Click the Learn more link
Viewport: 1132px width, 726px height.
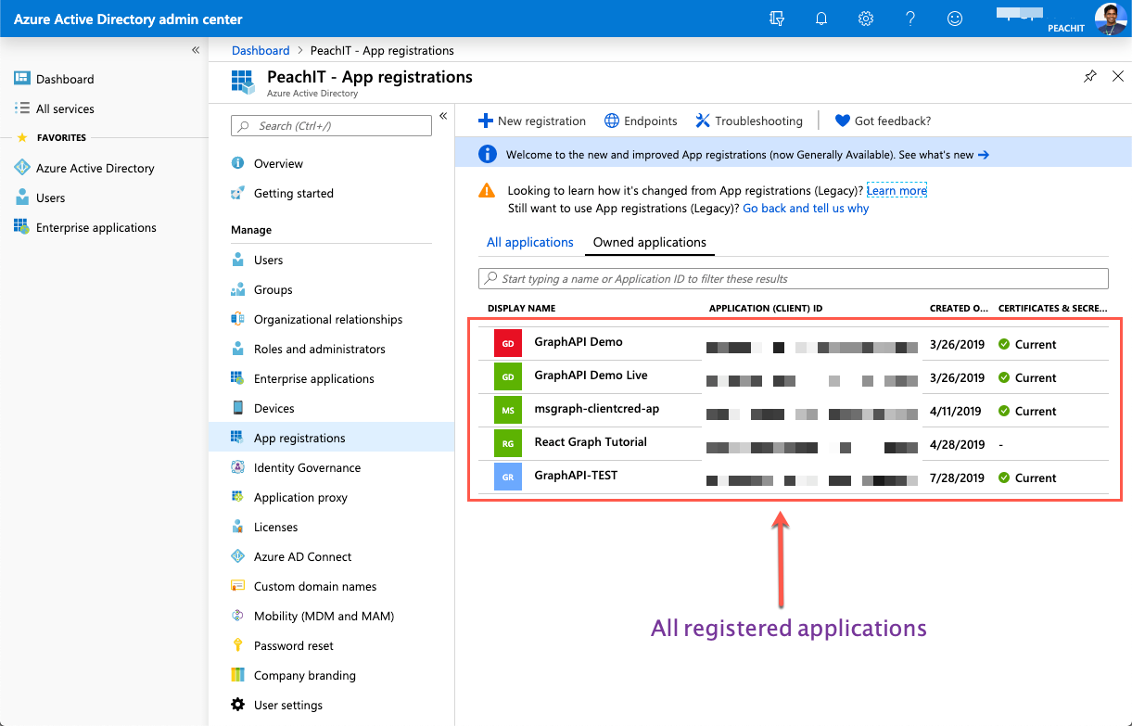pyautogui.click(x=897, y=191)
